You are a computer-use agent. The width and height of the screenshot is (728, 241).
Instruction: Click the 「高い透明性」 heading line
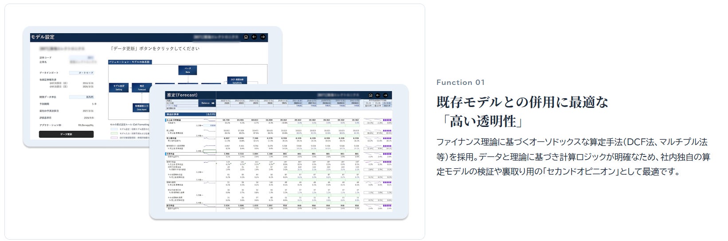pyautogui.click(x=483, y=121)
